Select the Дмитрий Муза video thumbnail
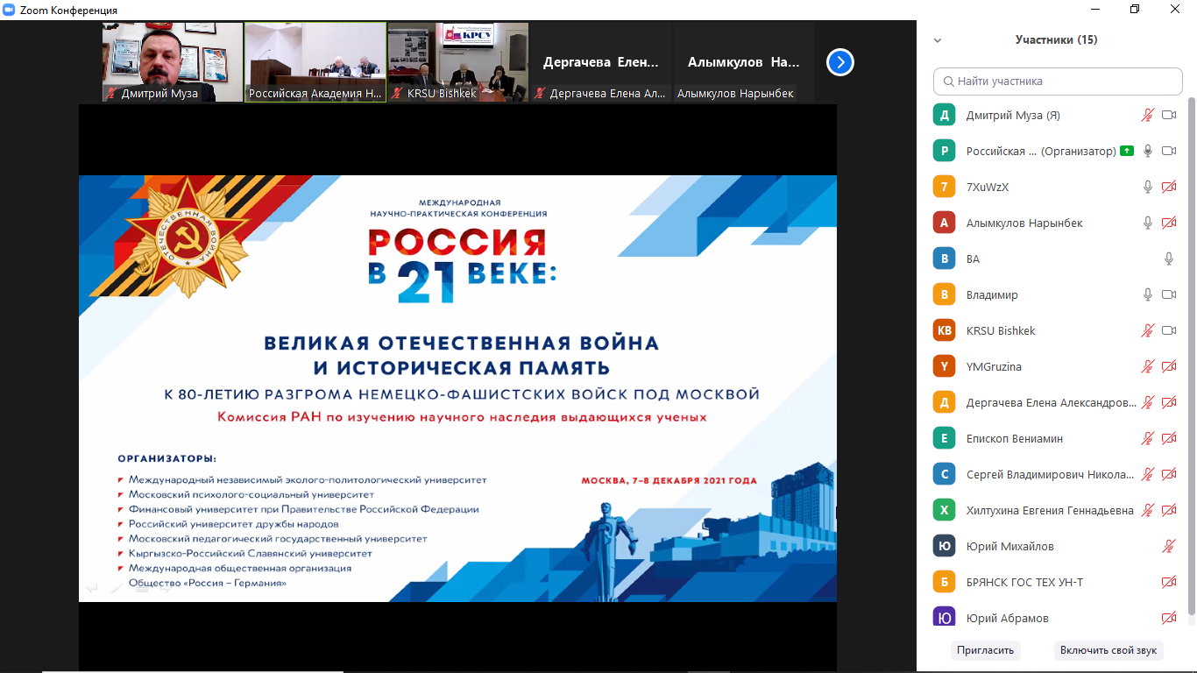The width and height of the screenshot is (1197, 673). tap(173, 62)
